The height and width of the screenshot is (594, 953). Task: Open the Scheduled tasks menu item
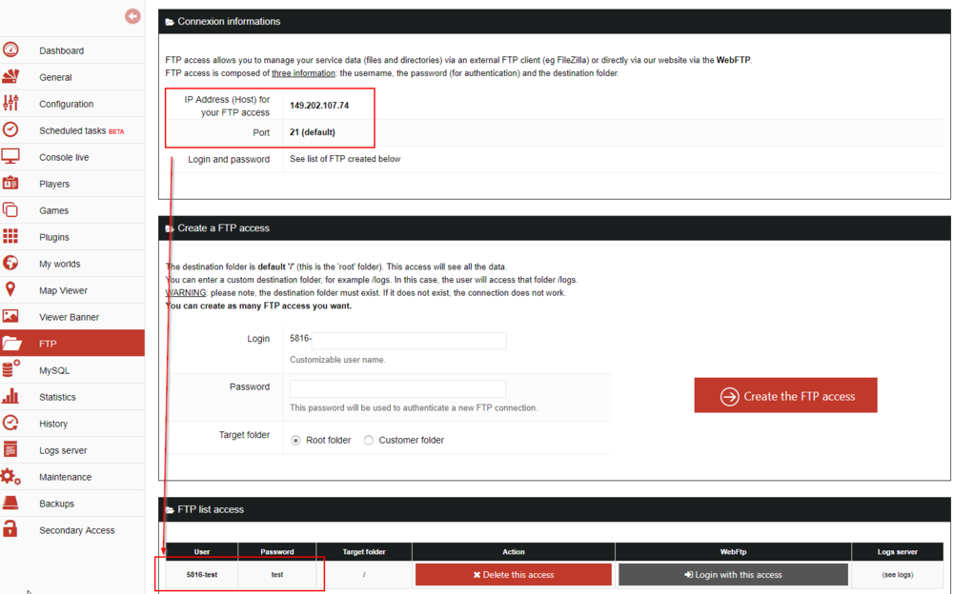tap(72, 130)
